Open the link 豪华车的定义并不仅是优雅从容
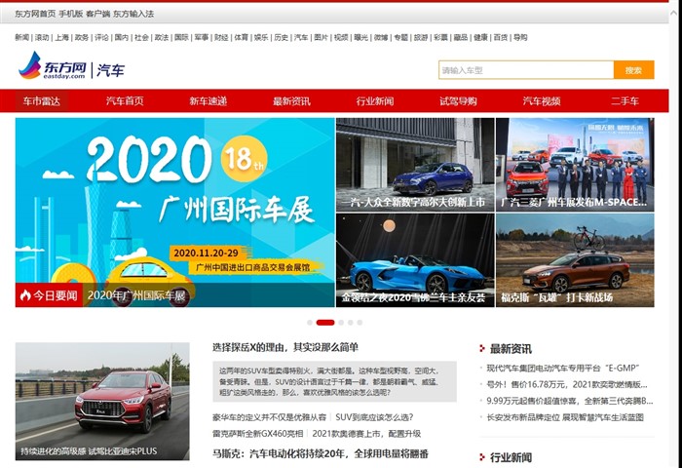This screenshot has width=682, height=468. pyautogui.click(x=269, y=417)
